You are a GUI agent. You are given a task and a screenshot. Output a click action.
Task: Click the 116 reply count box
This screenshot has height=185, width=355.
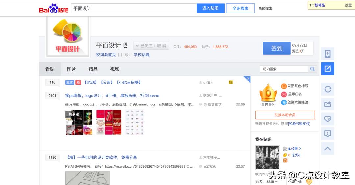52,82
